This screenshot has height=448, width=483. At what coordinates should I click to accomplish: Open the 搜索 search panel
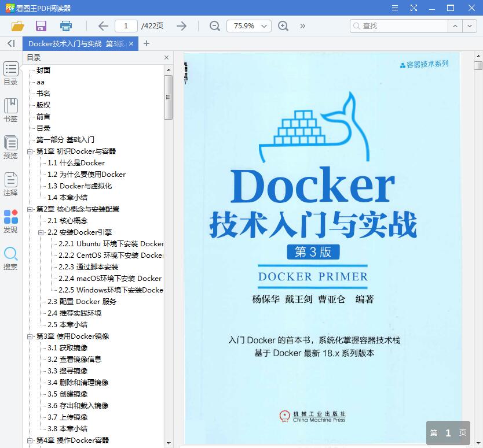tap(11, 258)
